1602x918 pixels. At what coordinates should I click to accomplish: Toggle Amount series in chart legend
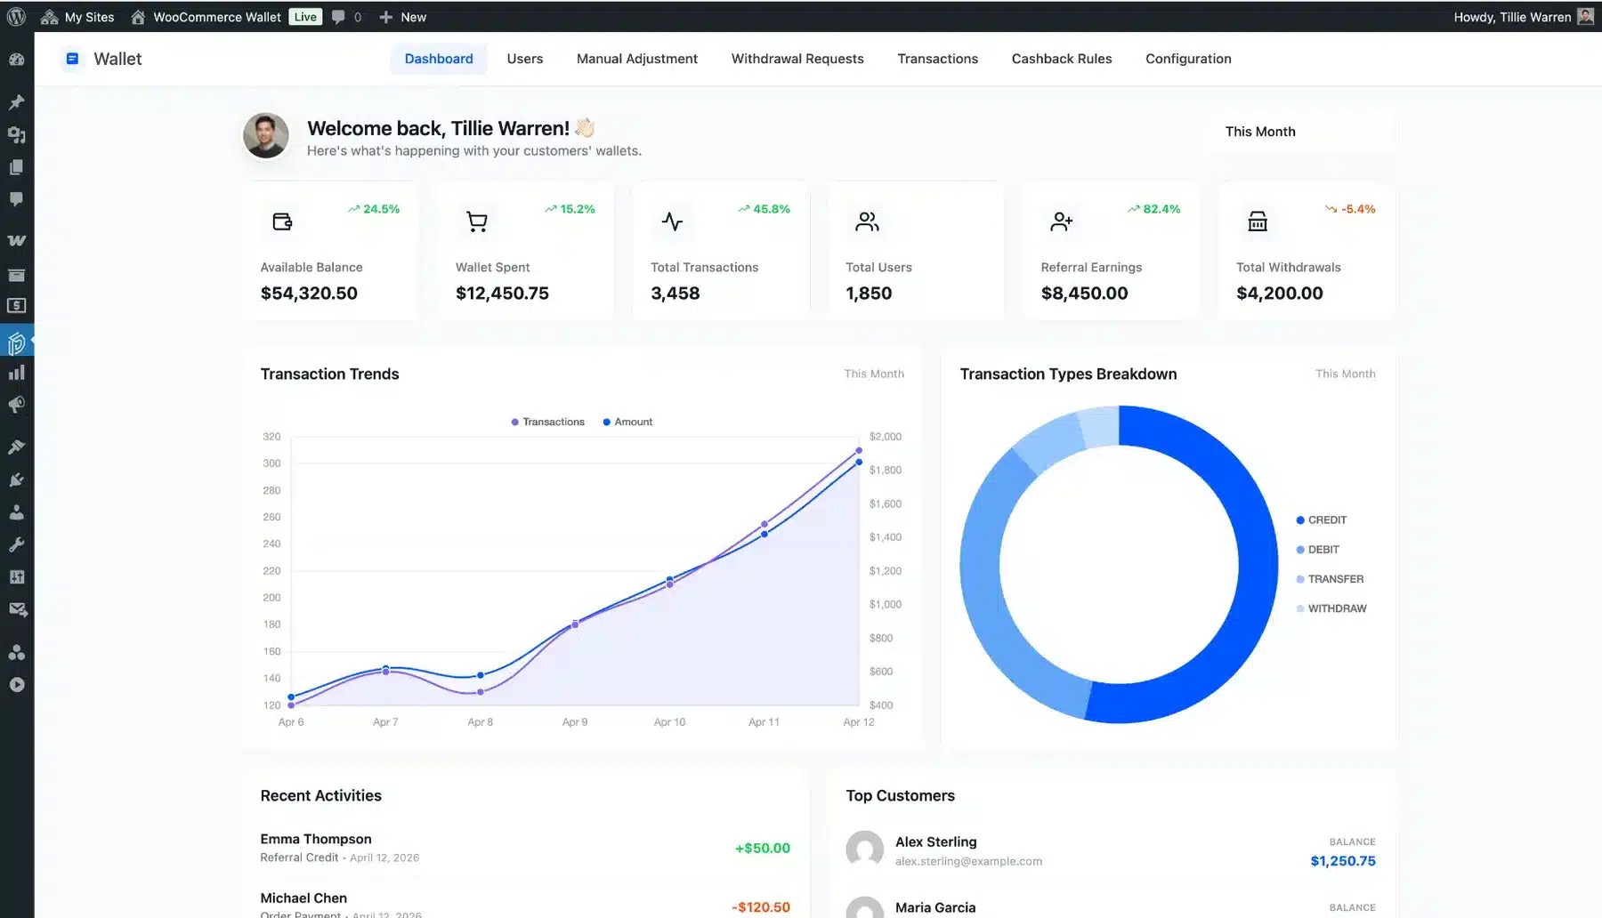tap(627, 422)
